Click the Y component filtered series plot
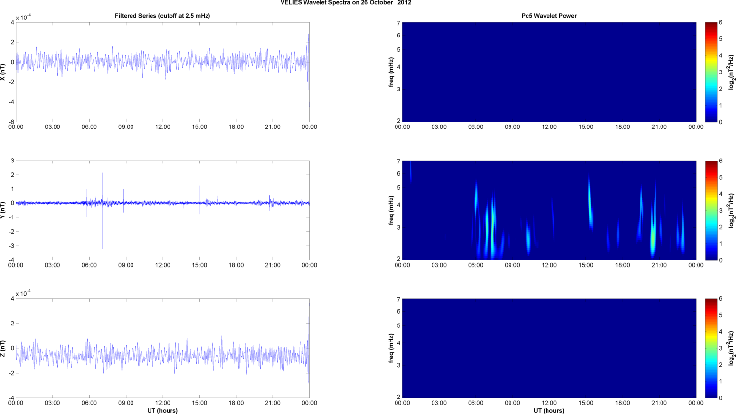This screenshot has height=414, width=736. click(163, 210)
